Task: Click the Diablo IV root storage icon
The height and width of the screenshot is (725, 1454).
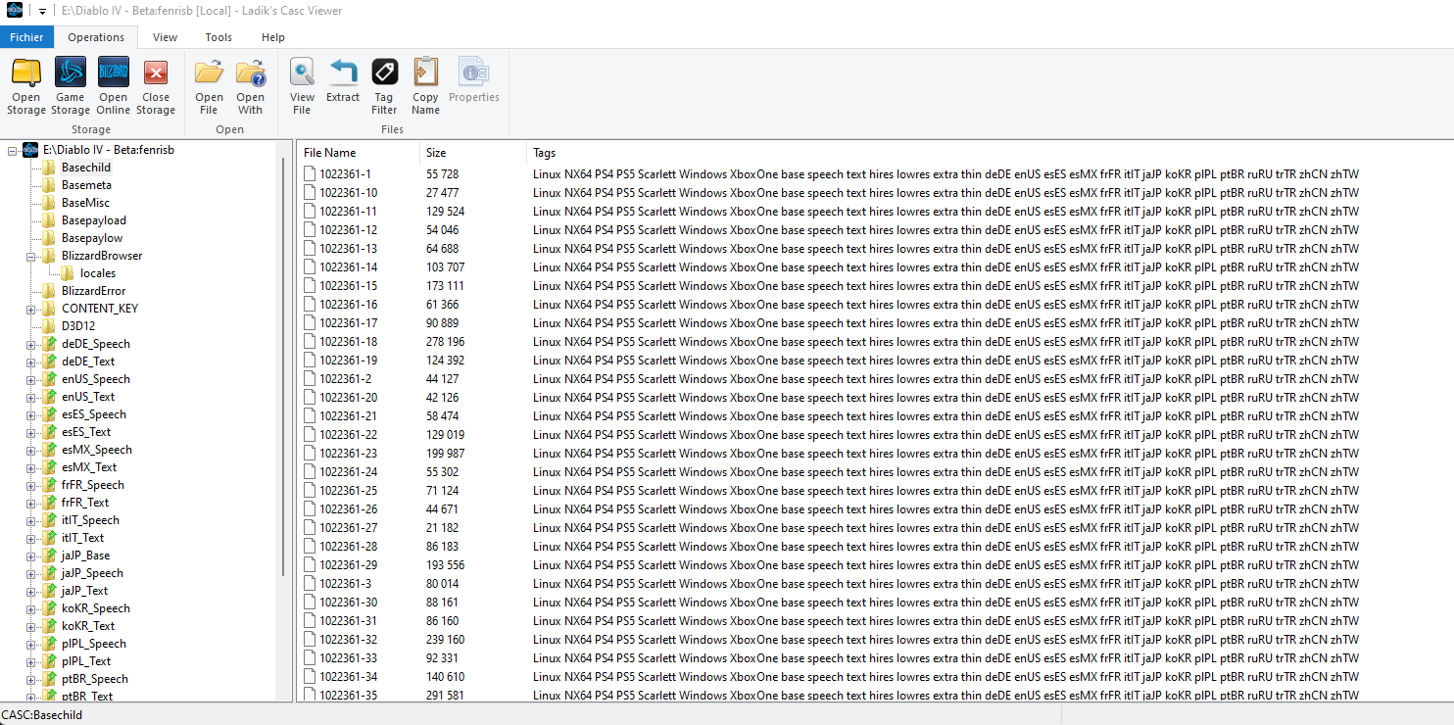Action: click(30, 150)
